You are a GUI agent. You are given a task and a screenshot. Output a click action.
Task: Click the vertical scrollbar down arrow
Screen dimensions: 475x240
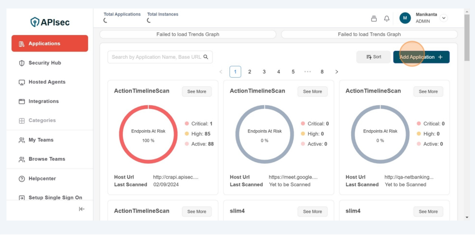click(467, 218)
